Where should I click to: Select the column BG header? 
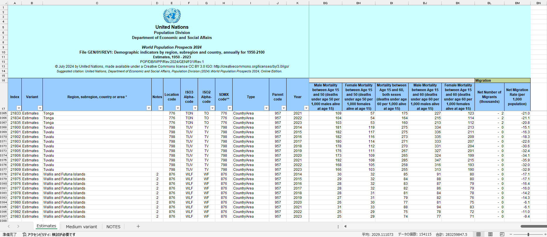coord(325,3)
